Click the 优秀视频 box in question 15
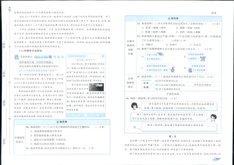The width and height of the screenshot is (234, 165). (146, 85)
